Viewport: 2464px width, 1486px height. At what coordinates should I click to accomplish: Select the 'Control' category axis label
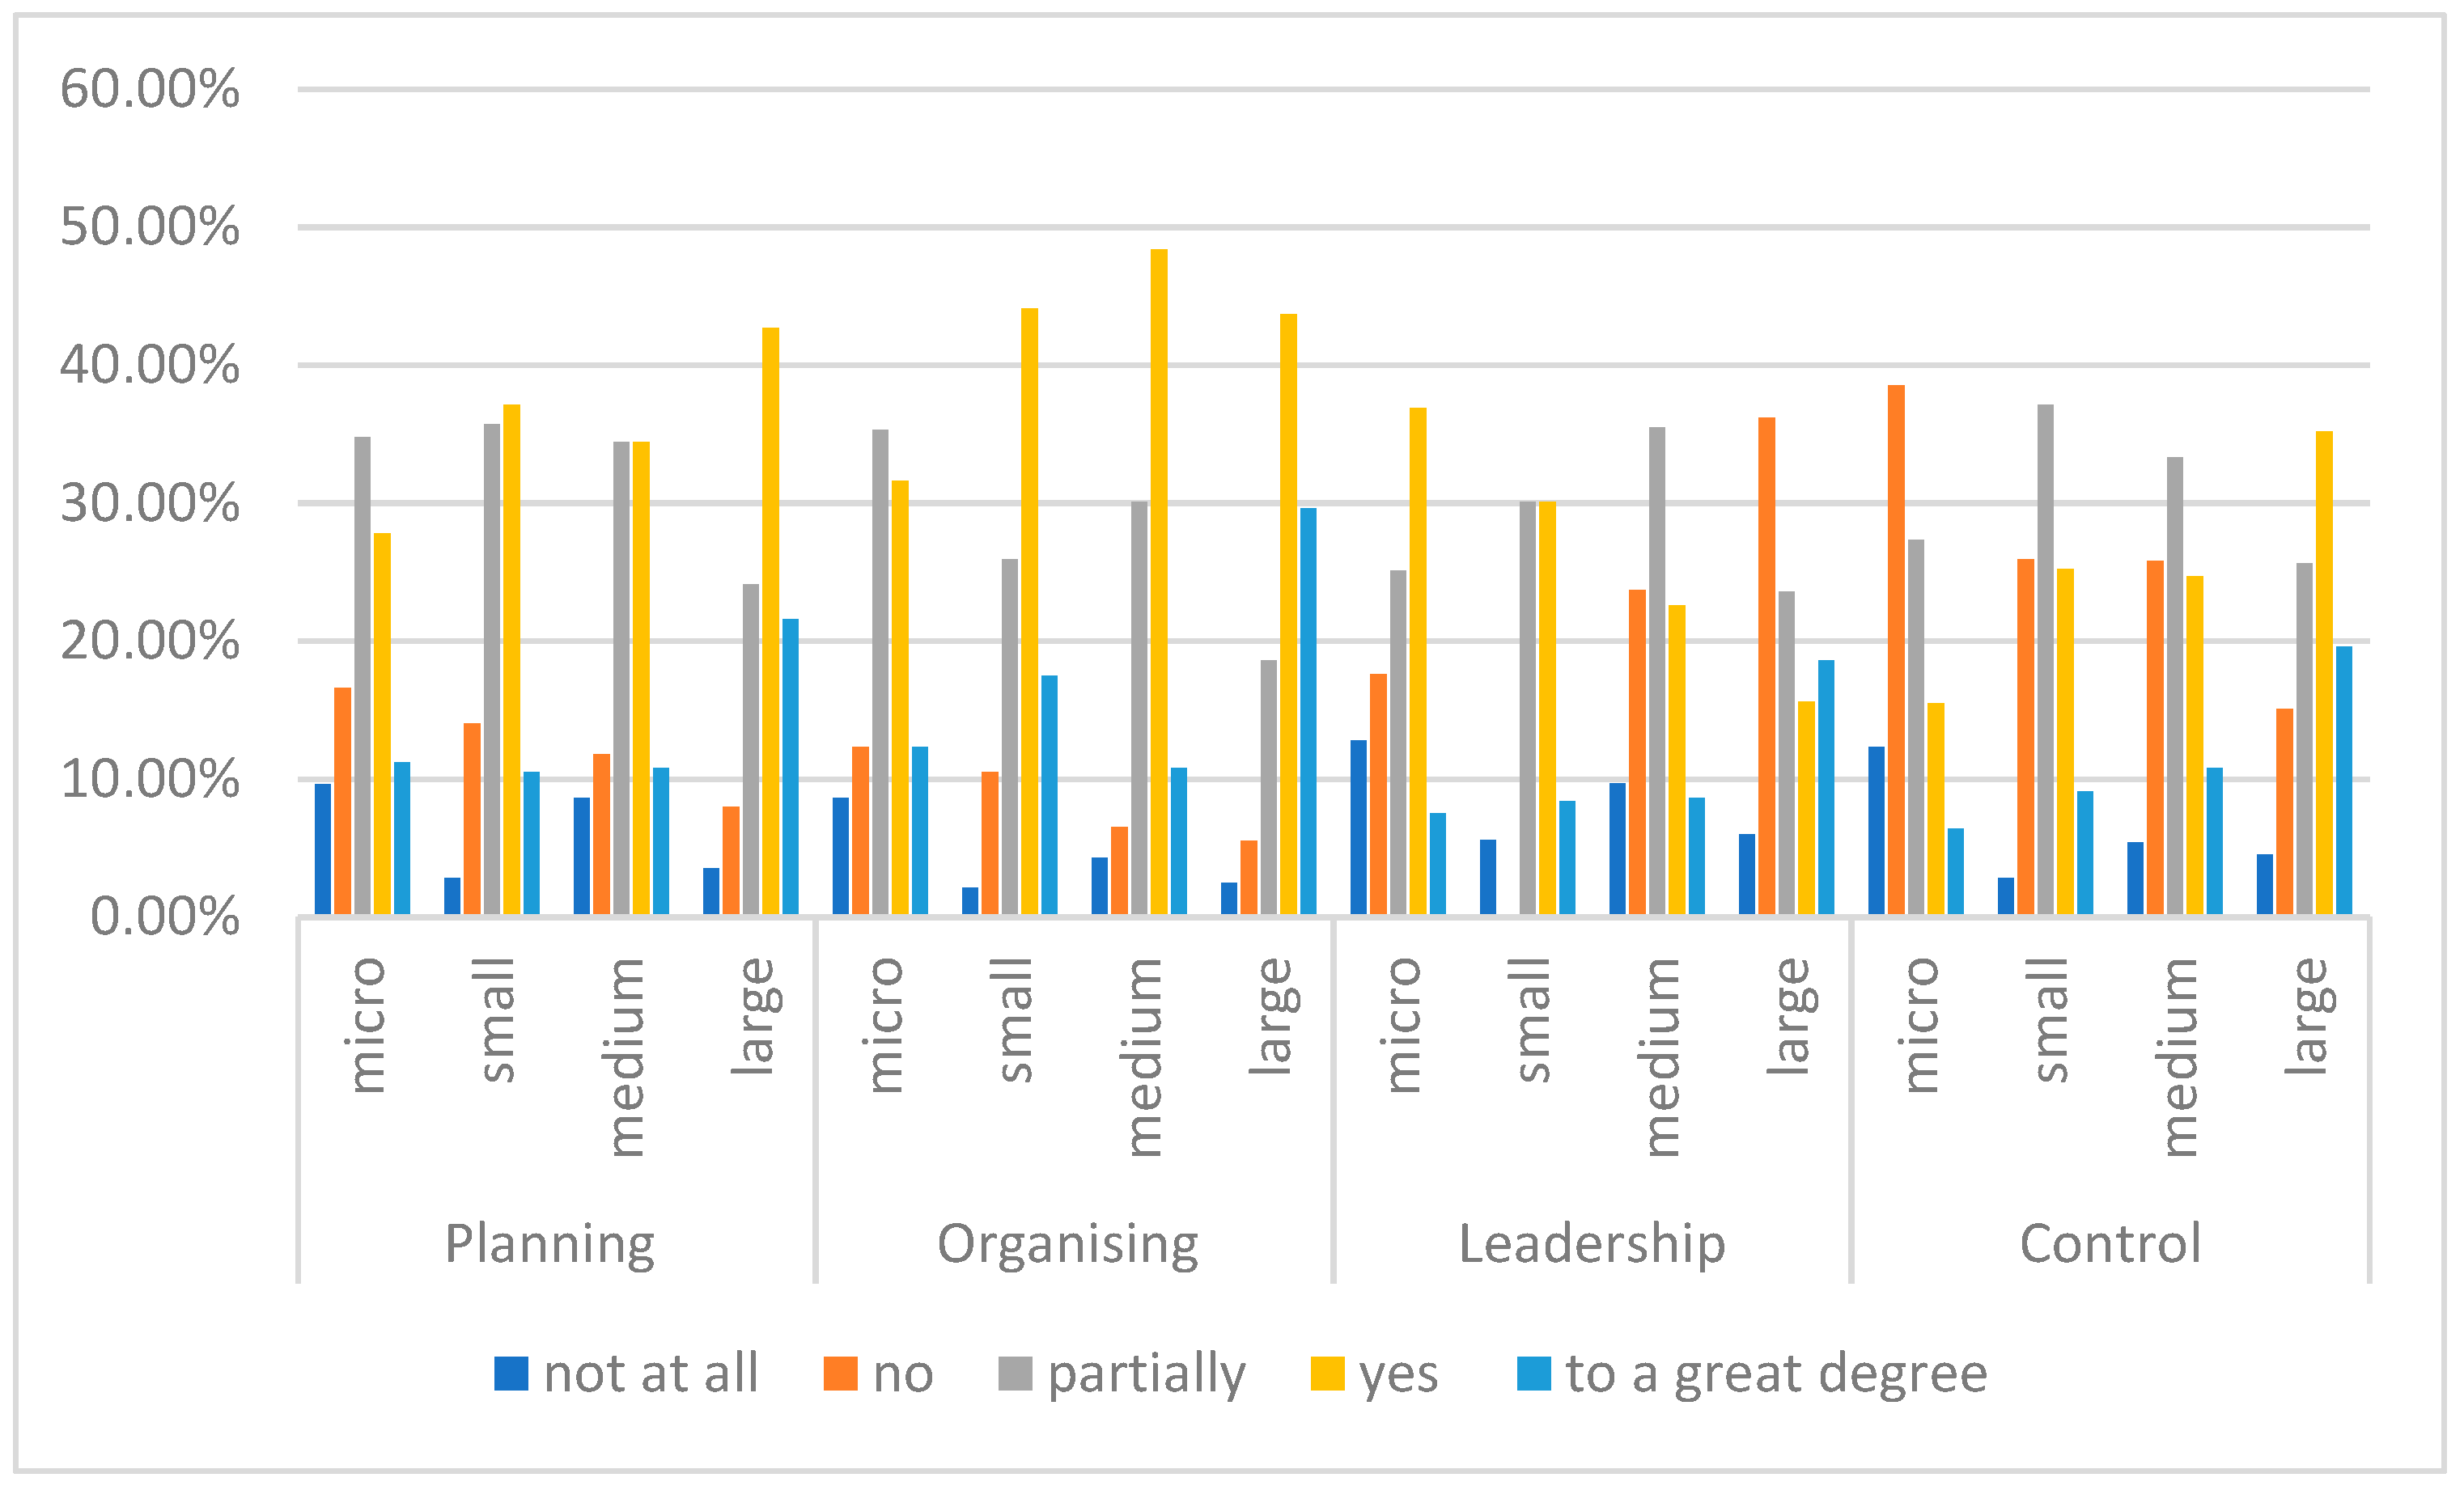2110,1243
